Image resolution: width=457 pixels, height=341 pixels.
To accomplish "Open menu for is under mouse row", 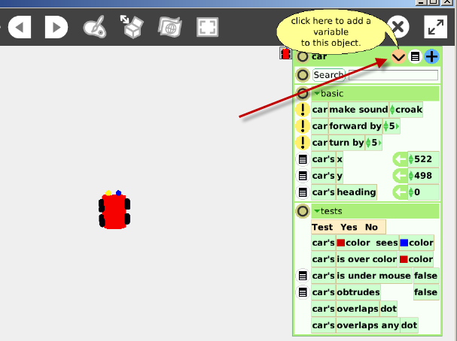I will [x=303, y=276].
